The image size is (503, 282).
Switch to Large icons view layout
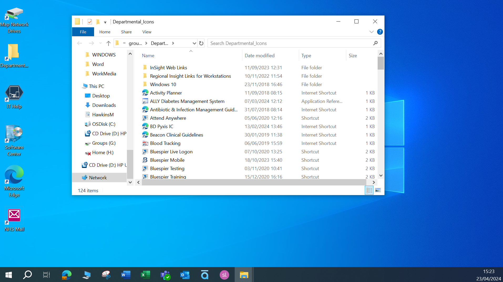(378, 191)
